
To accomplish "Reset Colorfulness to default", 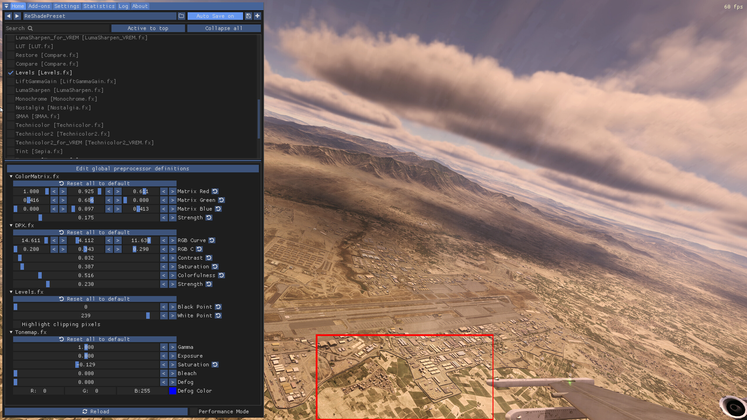I will click(x=221, y=275).
